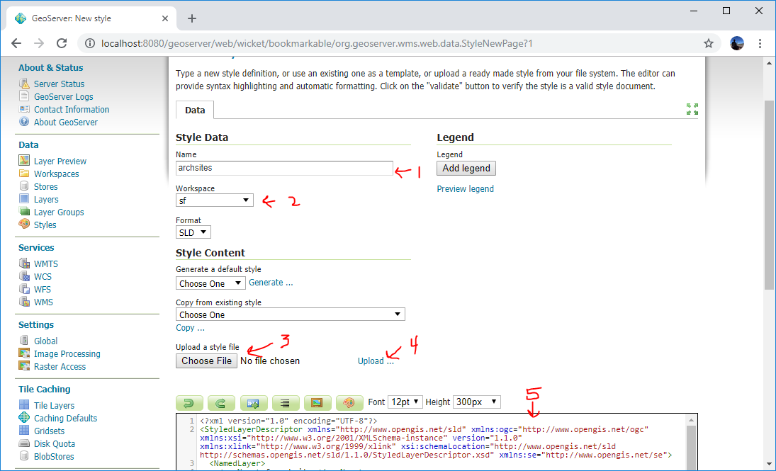Click the redo button in the style editor toolbar

221,403
